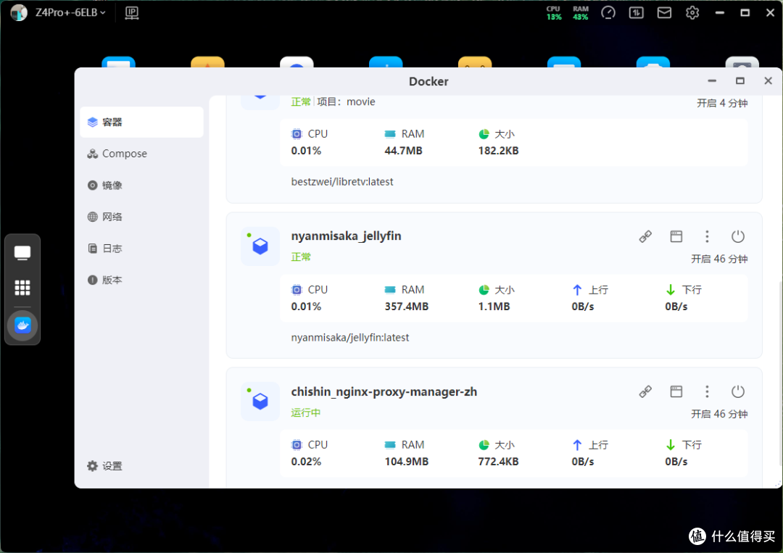This screenshot has width=783, height=553.
Task: Click the IP monitor icon in top bar
Action: [132, 13]
